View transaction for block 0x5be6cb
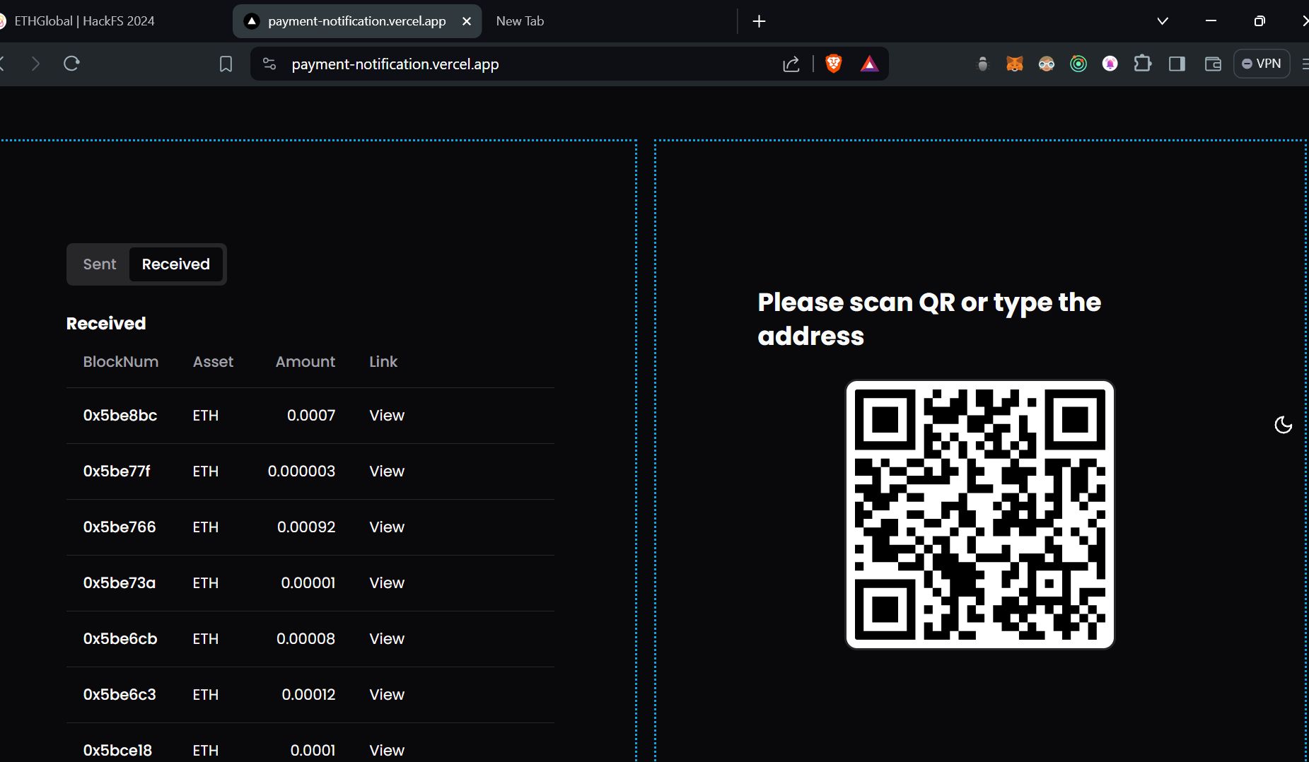Viewport: 1309px width, 762px height. 387,639
